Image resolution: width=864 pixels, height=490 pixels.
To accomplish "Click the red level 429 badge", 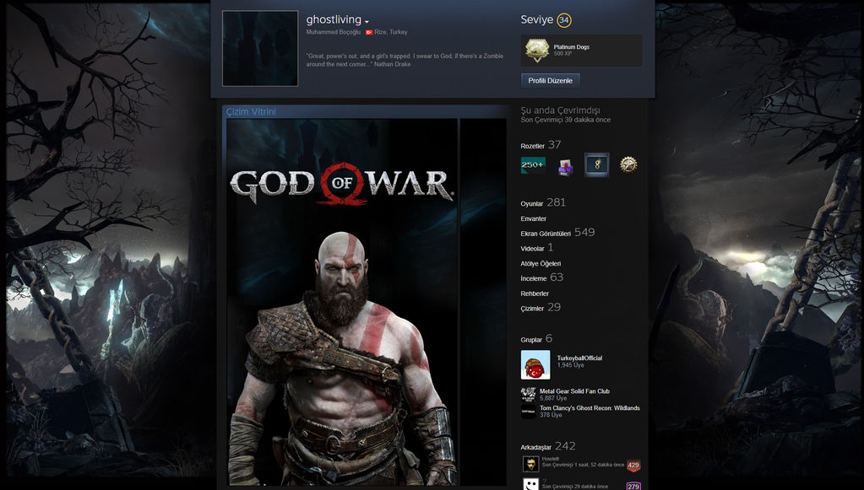I will coord(633,466).
